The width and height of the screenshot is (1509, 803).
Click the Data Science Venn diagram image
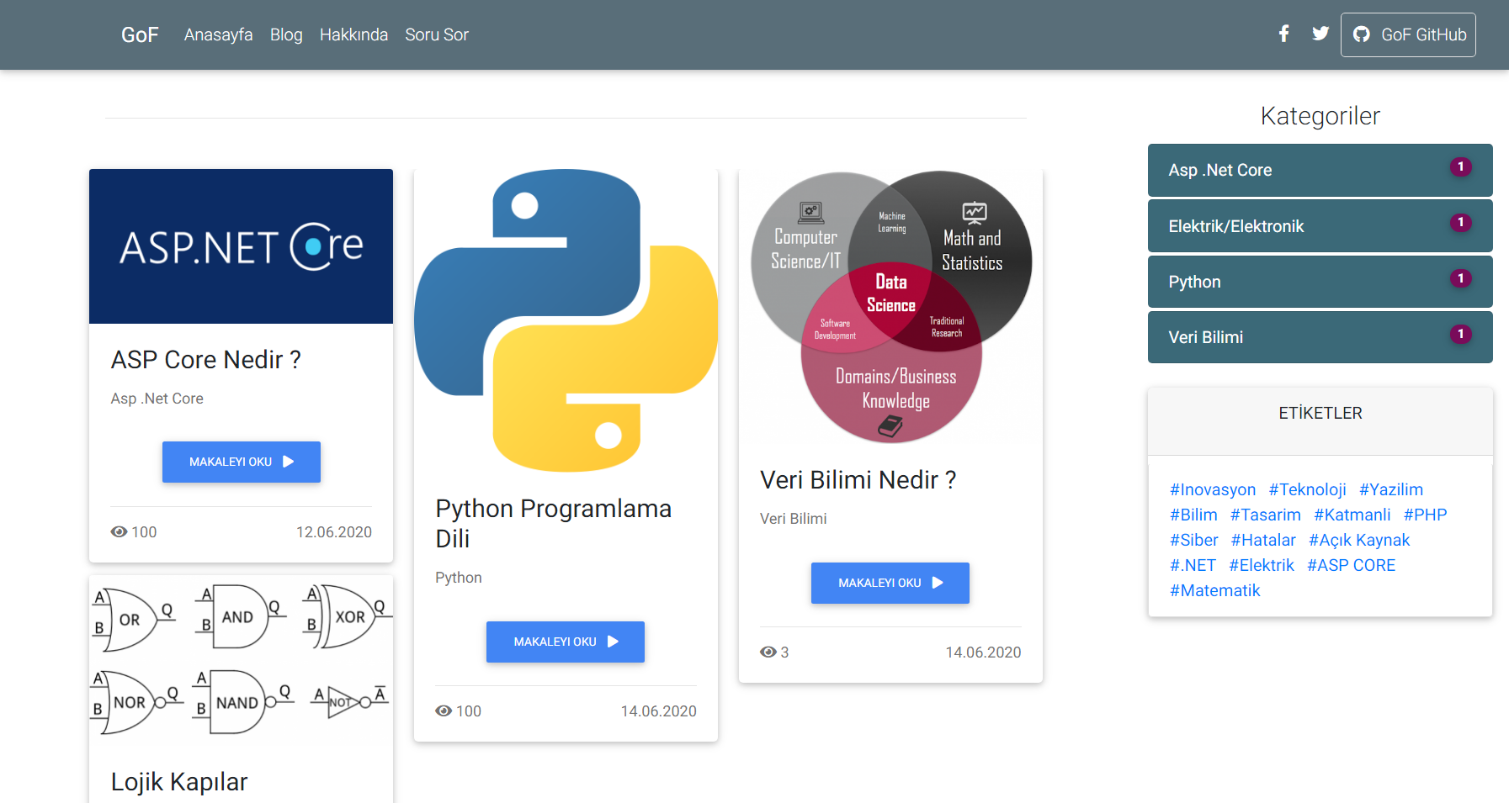point(890,307)
